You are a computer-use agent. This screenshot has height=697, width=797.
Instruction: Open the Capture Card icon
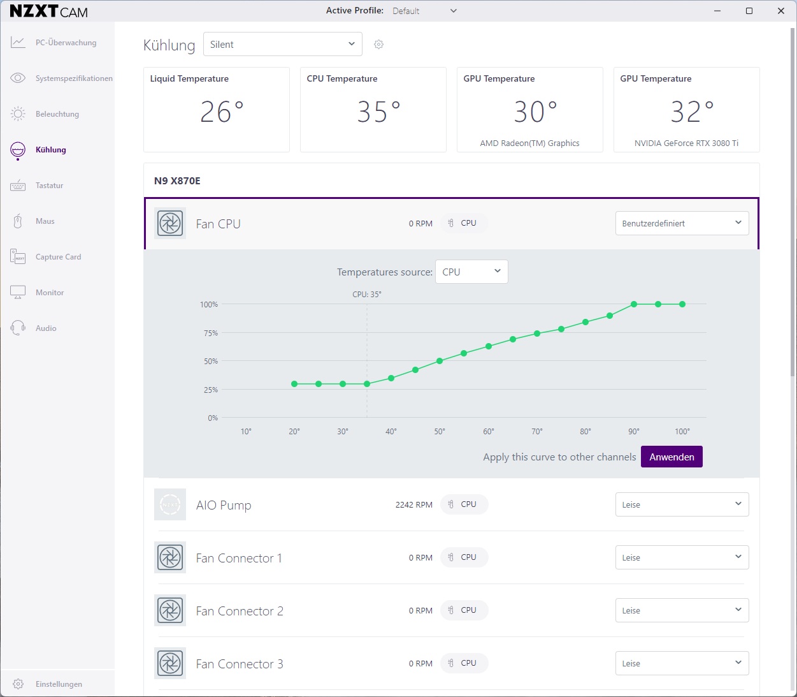coord(18,257)
